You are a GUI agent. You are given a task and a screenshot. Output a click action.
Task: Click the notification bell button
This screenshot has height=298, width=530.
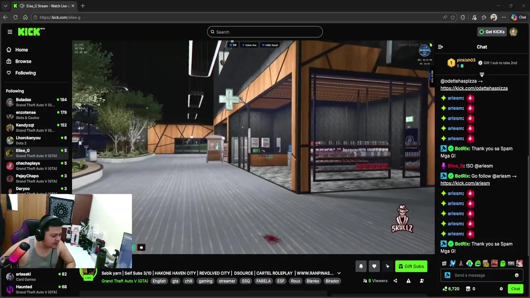pos(361,267)
